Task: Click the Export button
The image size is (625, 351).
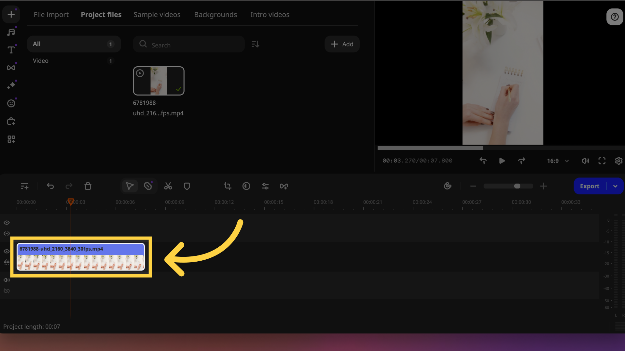Action: (x=590, y=186)
